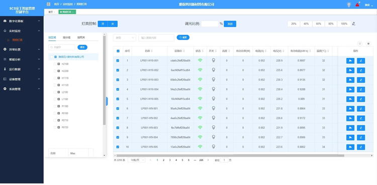The image size is (377, 185).
Task: Expand the H2200 tree node
Action: 59,71
